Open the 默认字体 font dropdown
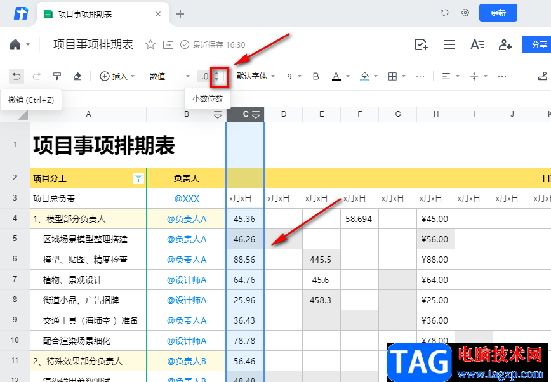Viewport: 551px width, 382px height. point(255,76)
